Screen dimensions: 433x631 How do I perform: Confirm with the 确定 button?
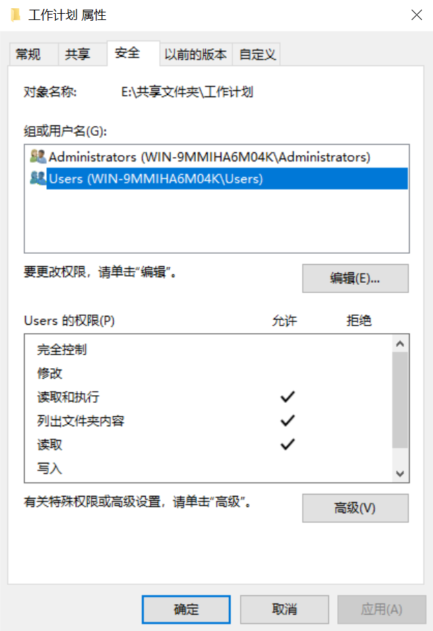click(x=186, y=609)
